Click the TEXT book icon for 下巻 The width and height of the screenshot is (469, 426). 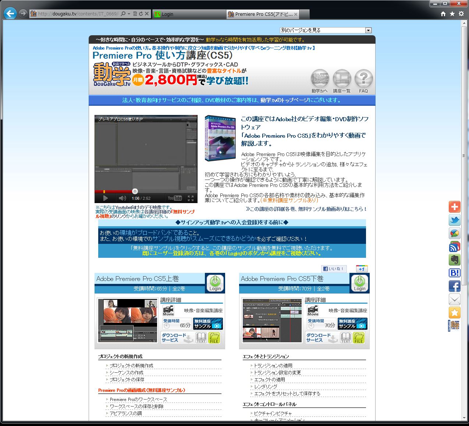coord(345,337)
